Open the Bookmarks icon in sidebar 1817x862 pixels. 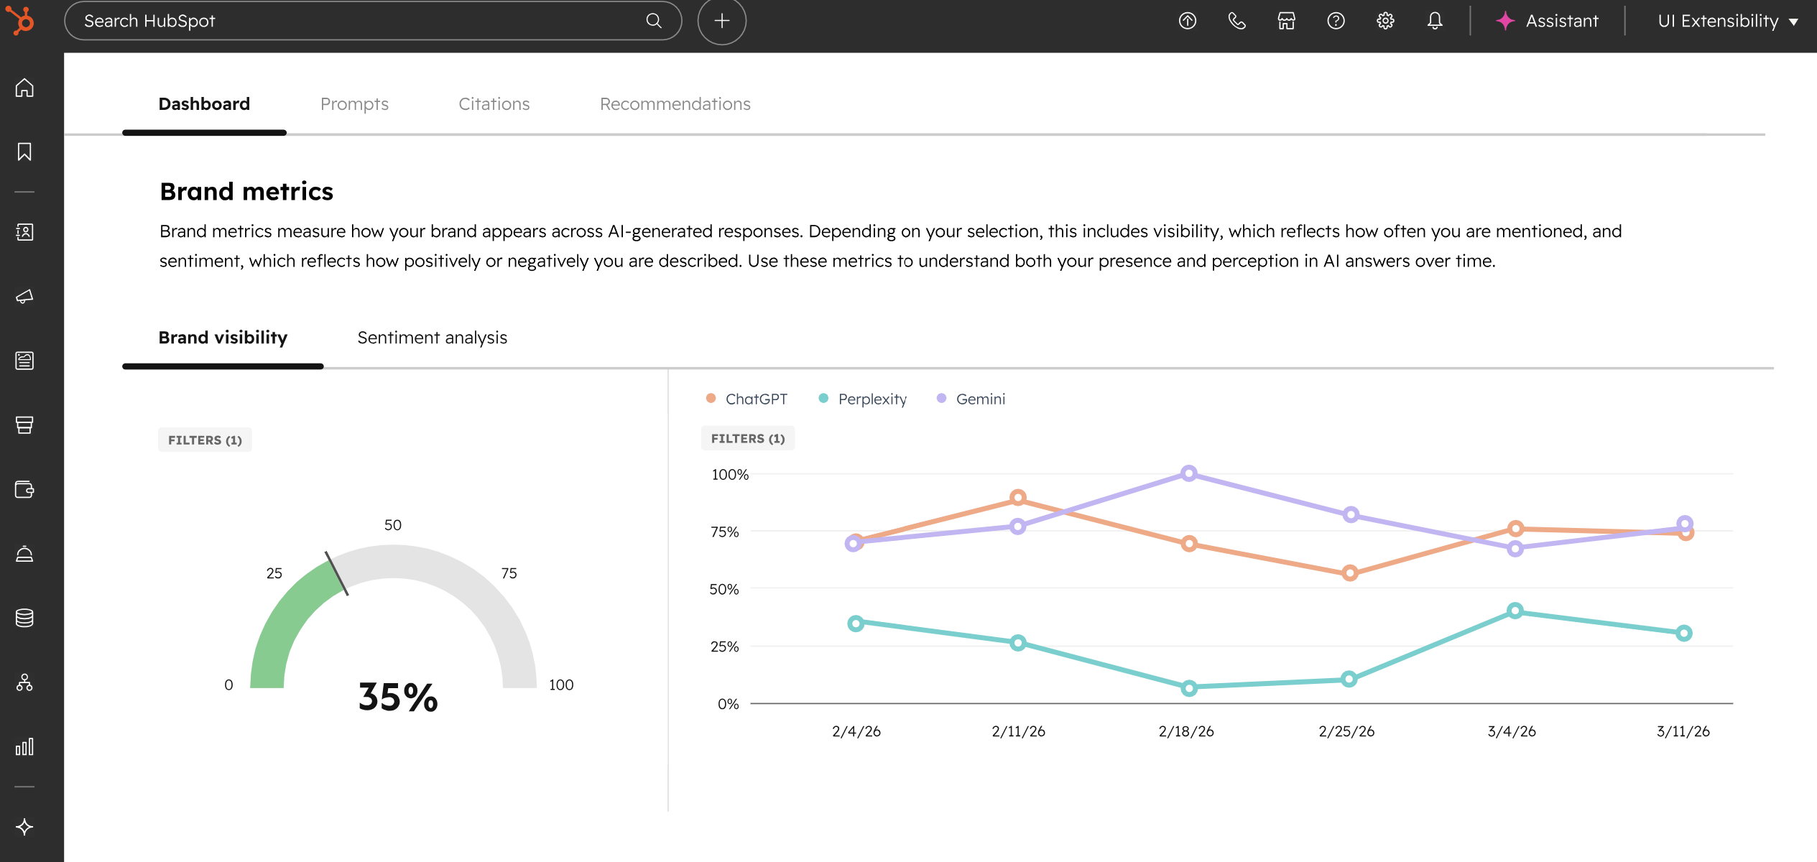(24, 152)
